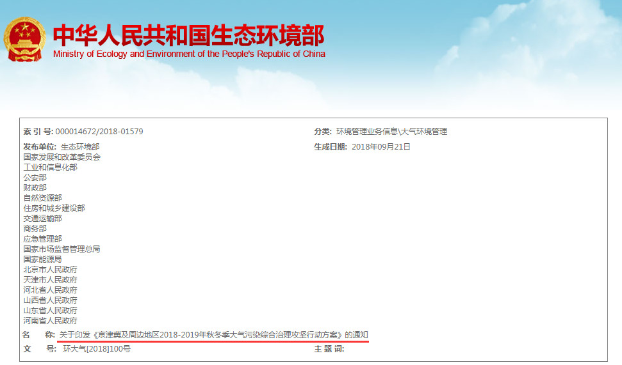Click the 文号 label

(40, 349)
